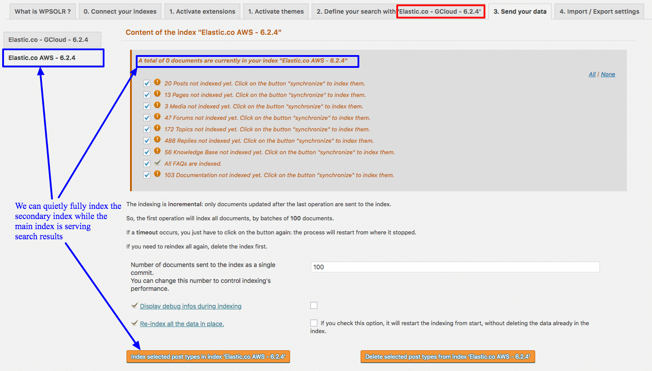Viewport: 652px width, 371px height.
Task: Open 'Display debug infos during indexing' link
Action: point(190,306)
